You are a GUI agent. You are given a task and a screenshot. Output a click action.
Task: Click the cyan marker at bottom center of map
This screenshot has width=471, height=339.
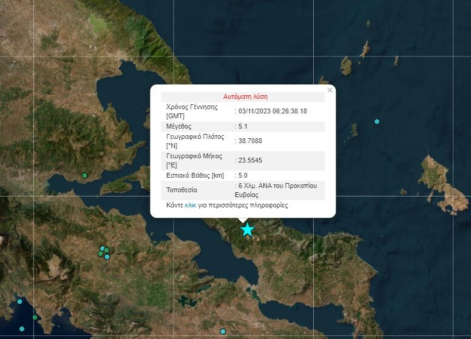[223, 331]
